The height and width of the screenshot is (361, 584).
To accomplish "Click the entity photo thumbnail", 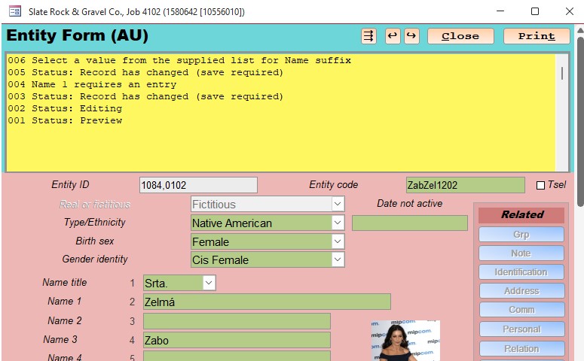I will 405,341.
